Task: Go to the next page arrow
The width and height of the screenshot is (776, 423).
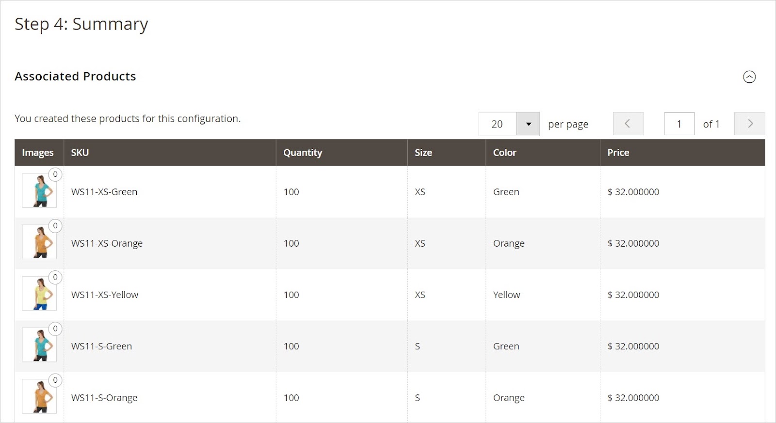Action: click(x=749, y=124)
